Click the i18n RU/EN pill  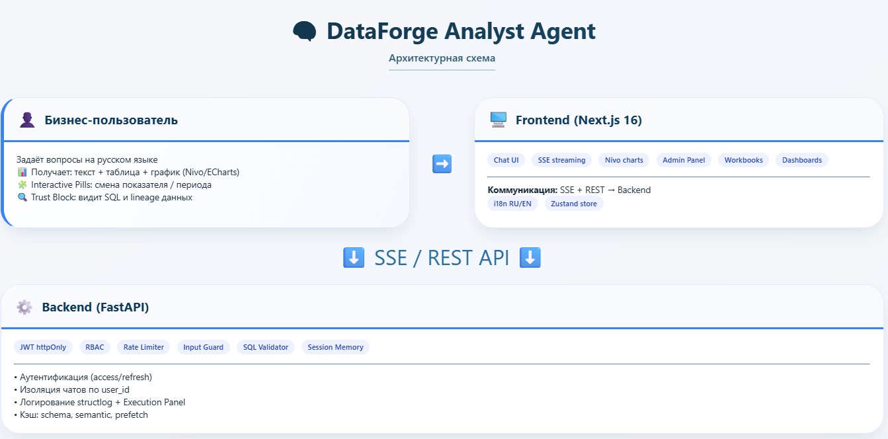[512, 204]
